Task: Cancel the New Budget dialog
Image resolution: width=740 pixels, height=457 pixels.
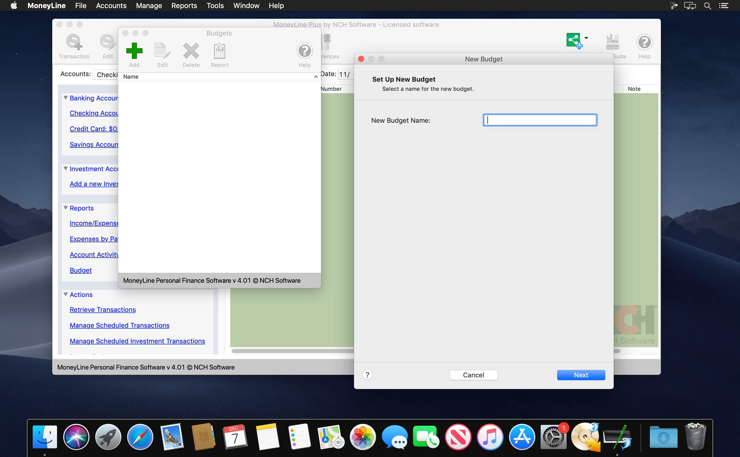Action: (473, 375)
